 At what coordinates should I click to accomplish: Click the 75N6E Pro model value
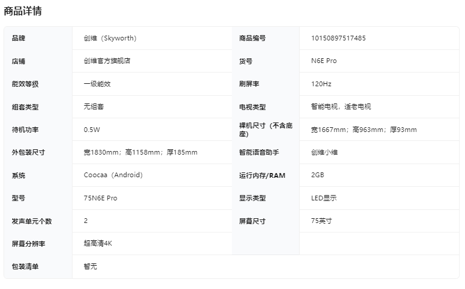(x=100, y=198)
